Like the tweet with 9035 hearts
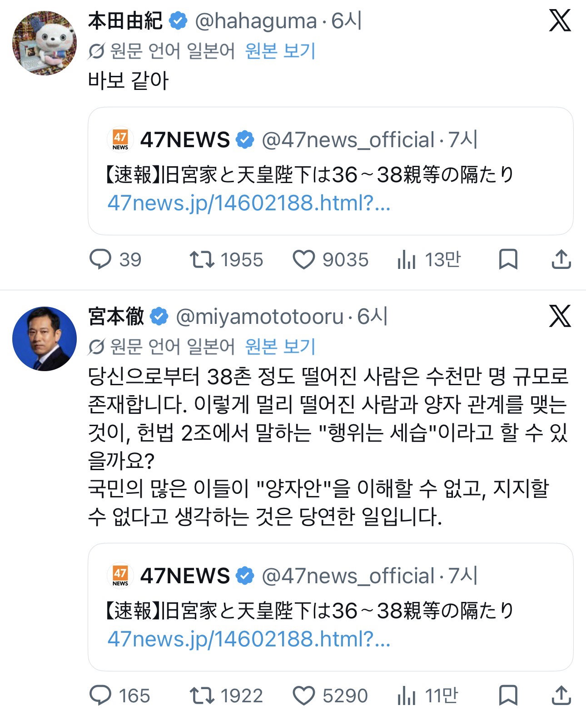 tap(330, 260)
